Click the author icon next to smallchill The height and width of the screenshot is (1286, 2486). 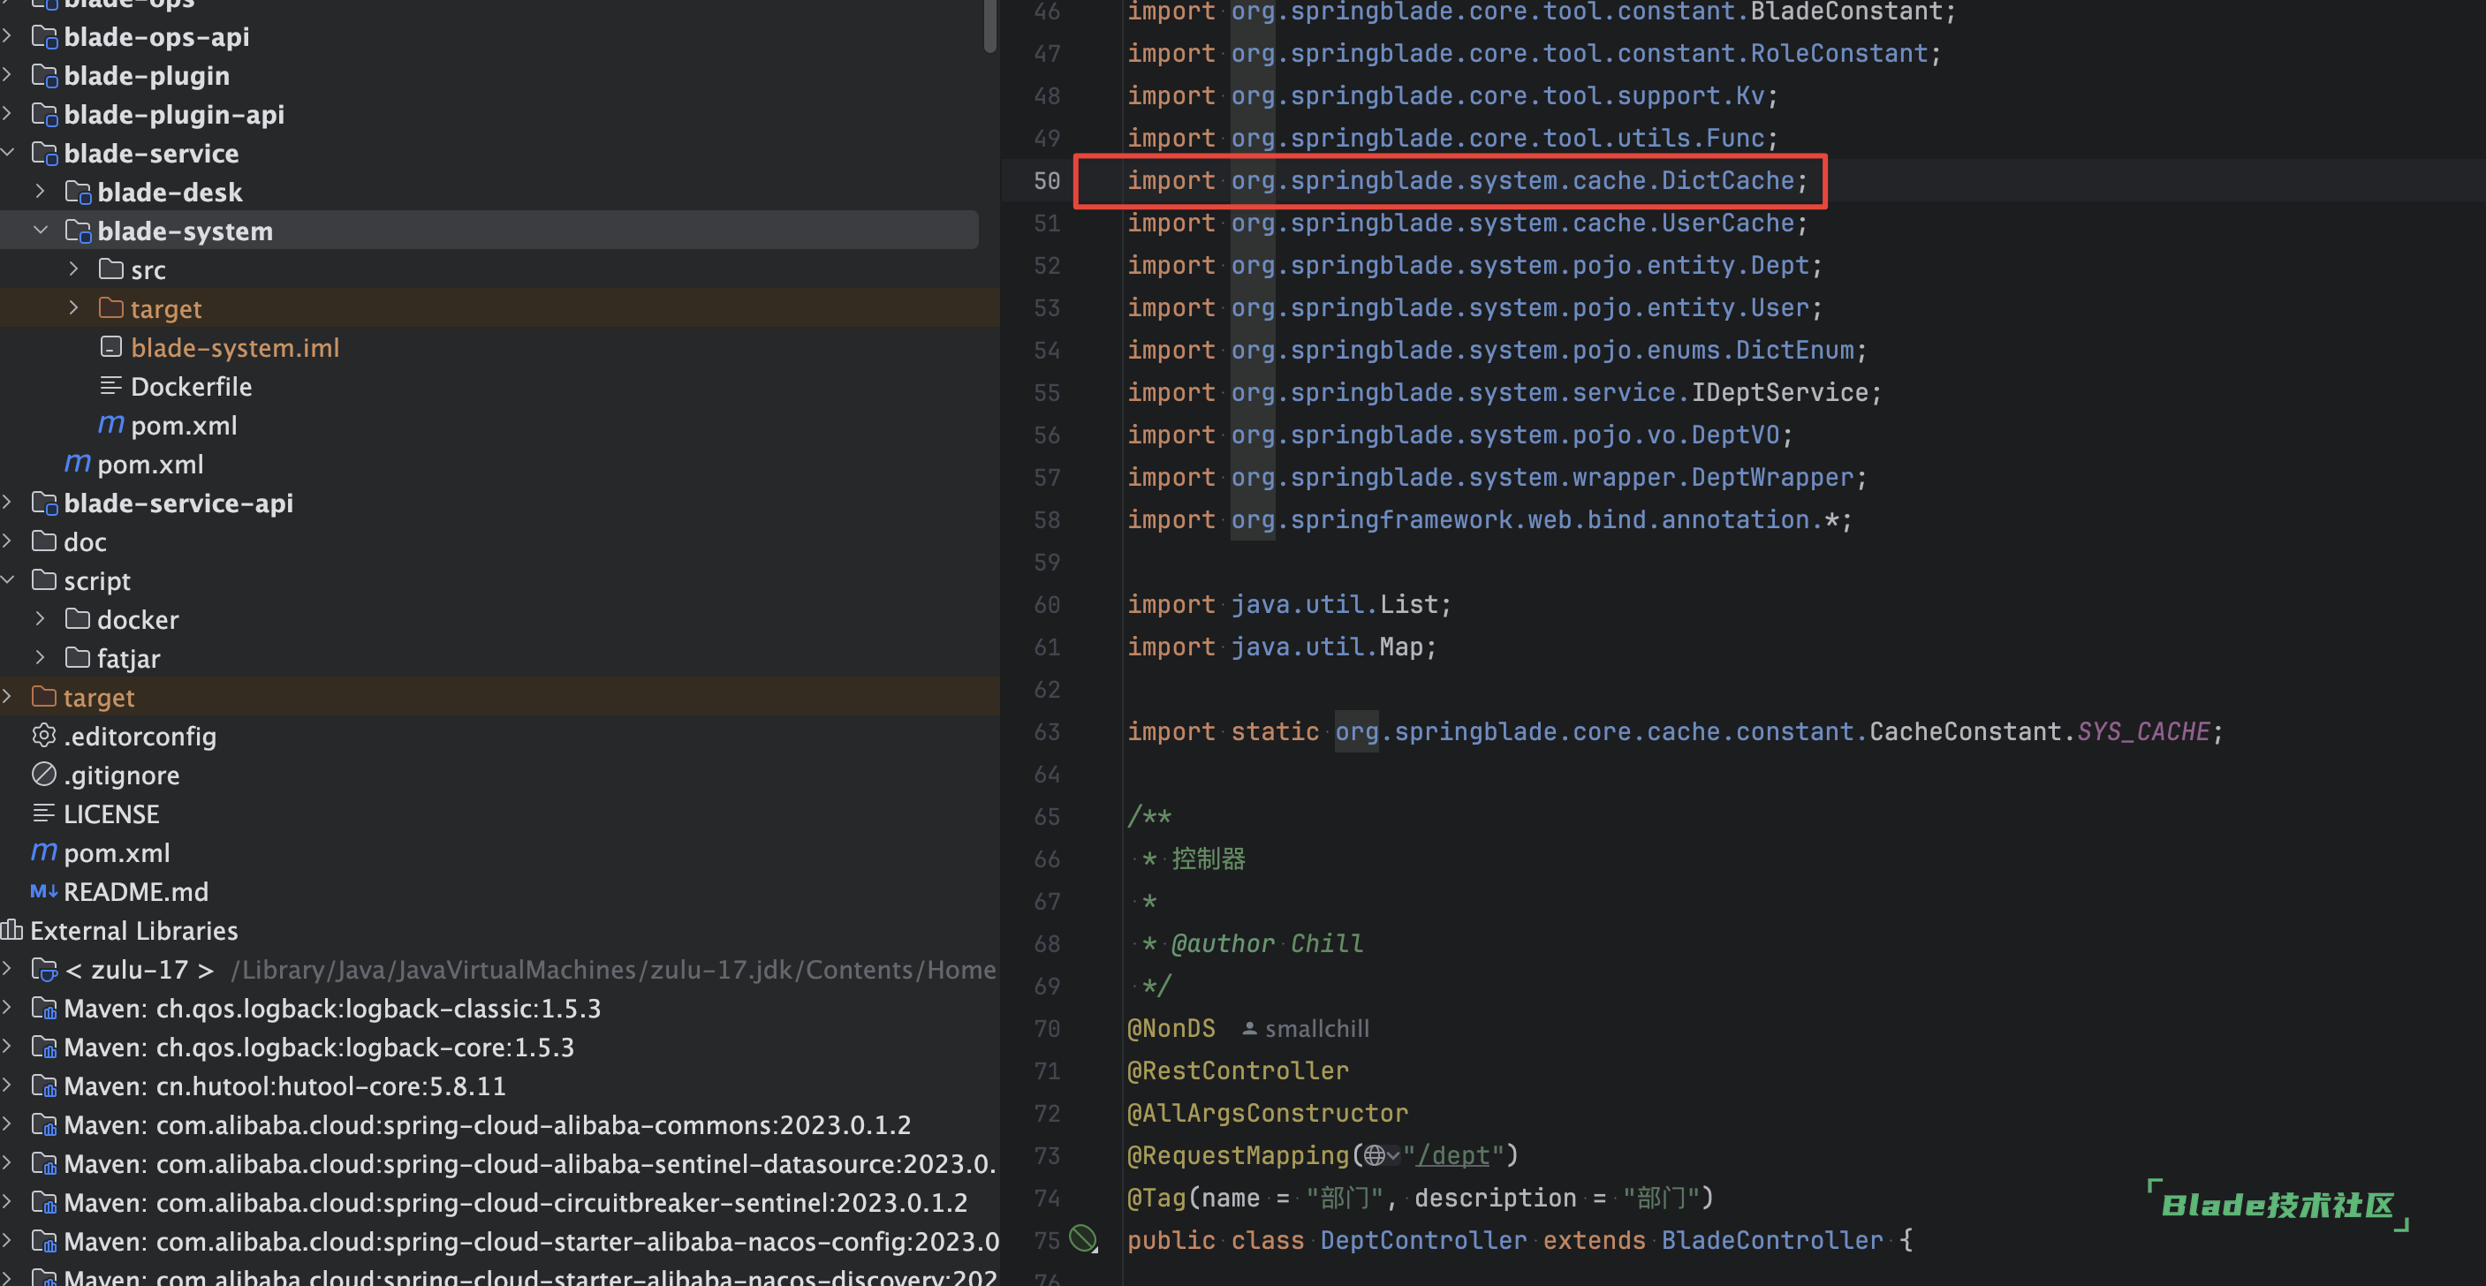pyautogui.click(x=1249, y=1029)
